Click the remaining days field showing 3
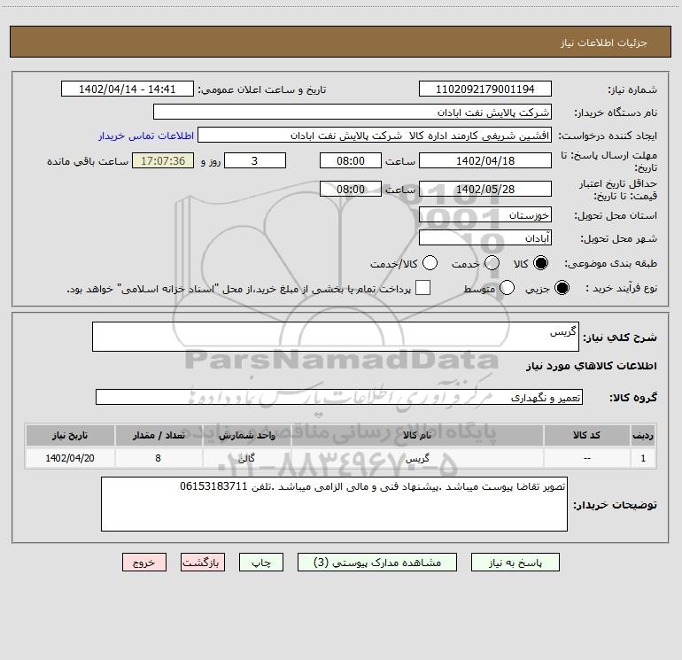 [255, 160]
